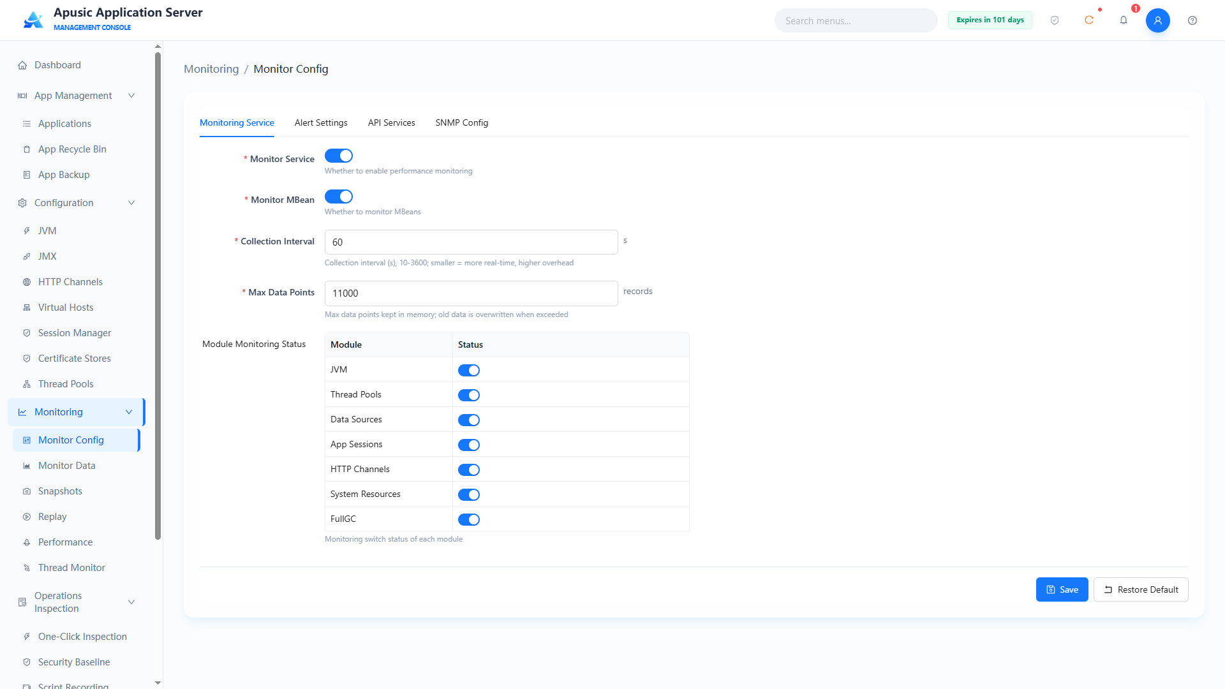
Task: Open the SNMP Config tab
Action: pos(462,122)
